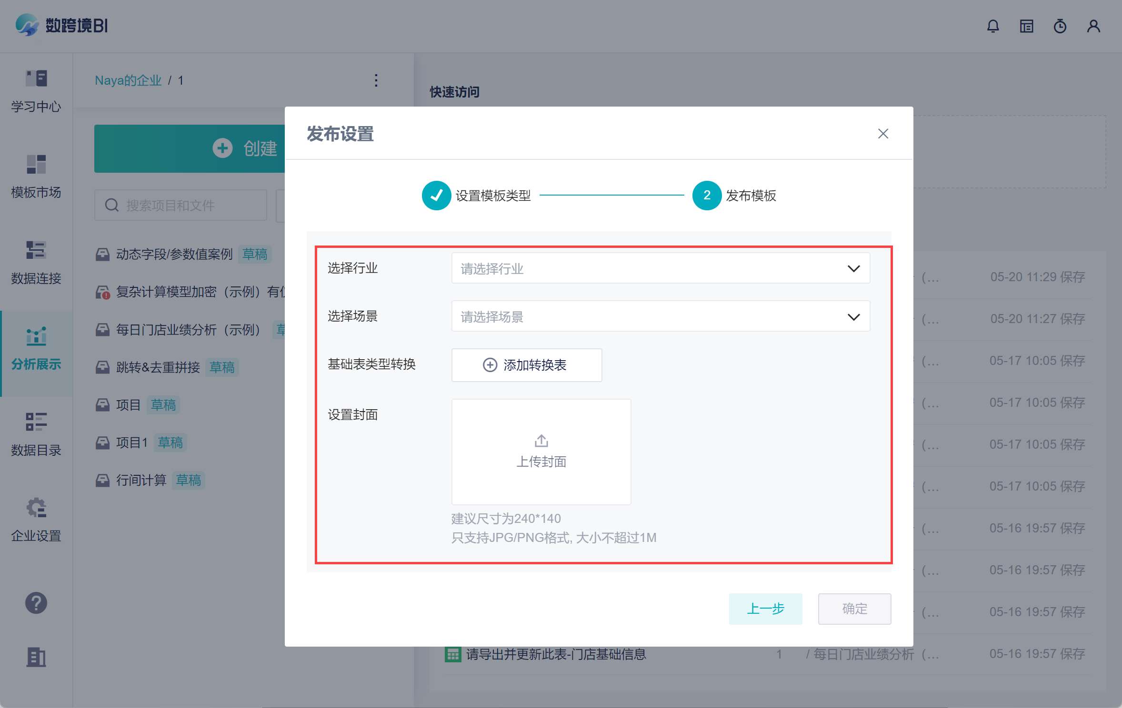Click the three-dot menu beside breadcrumb
Image resolution: width=1122 pixels, height=708 pixels.
point(376,80)
